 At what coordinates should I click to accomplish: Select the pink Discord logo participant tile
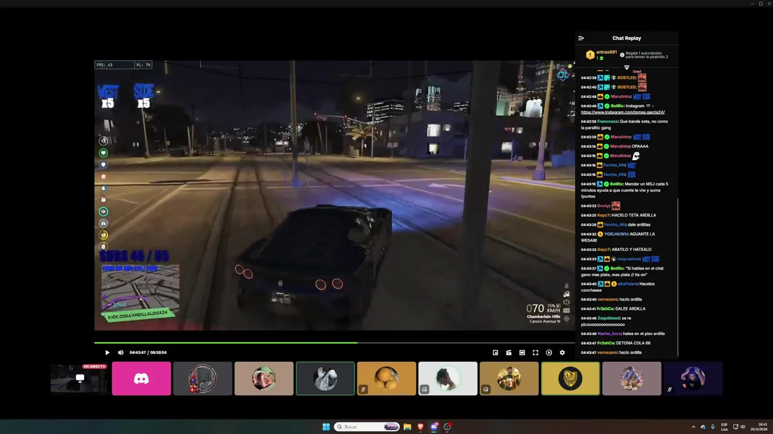[141, 379]
